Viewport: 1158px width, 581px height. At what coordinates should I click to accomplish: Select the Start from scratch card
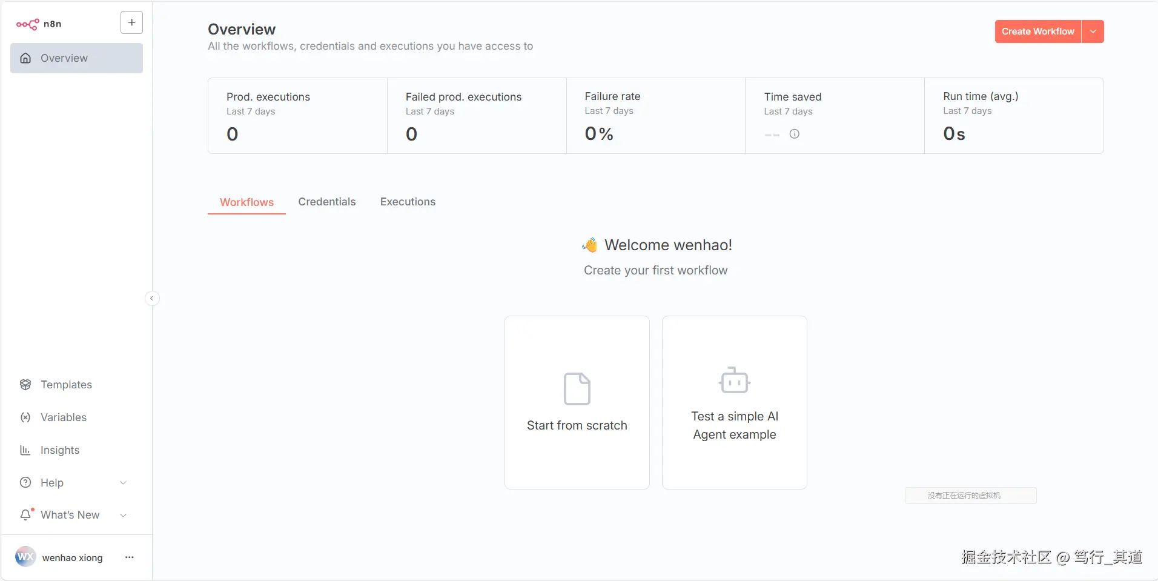(x=577, y=402)
